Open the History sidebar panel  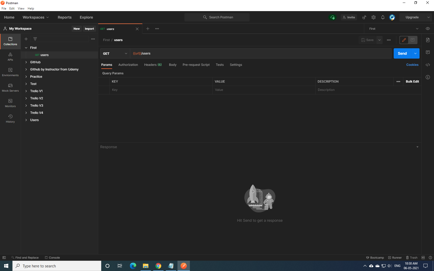pyautogui.click(x=10, y=119)
